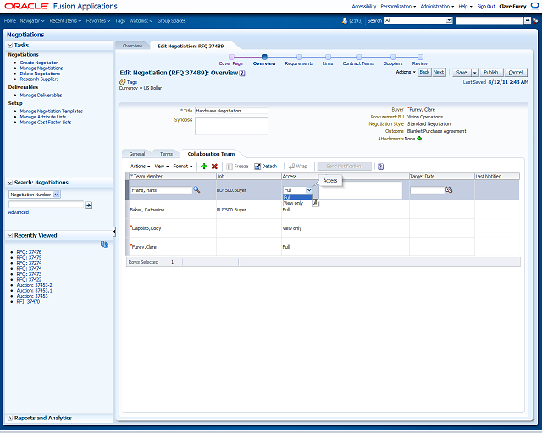Click help icon beside Overview page title
This screenshot has width=542, height=433.
242,74
